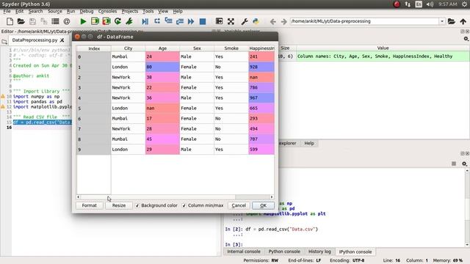Click the Resize button in DataFrame dialog

119,205
